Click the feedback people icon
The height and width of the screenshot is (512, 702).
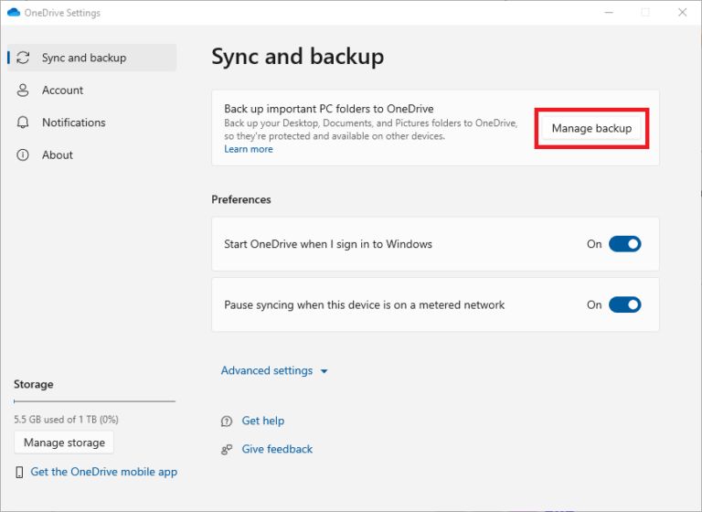227,449
